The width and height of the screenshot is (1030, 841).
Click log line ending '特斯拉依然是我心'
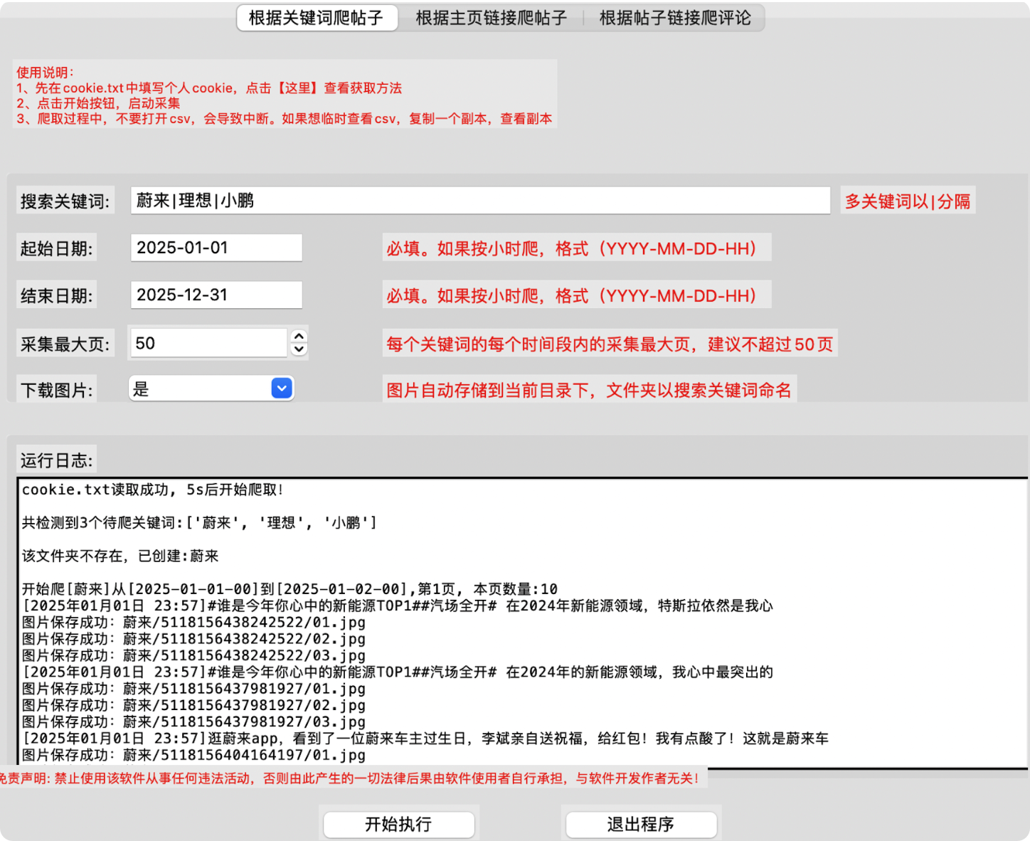click(398, 605)
